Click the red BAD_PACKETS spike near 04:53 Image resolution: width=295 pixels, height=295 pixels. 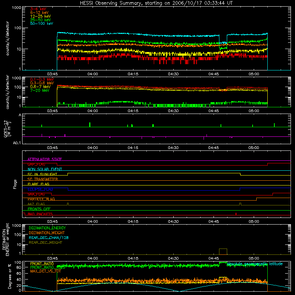click(x=236, y=214)
